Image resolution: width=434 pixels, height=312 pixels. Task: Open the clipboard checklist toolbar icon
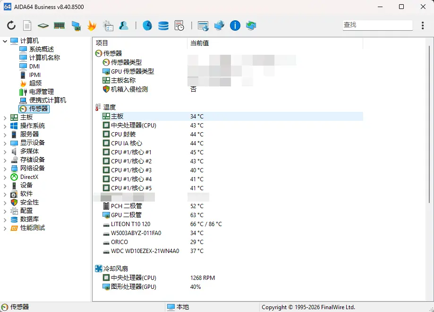click(x=108, y=25)
